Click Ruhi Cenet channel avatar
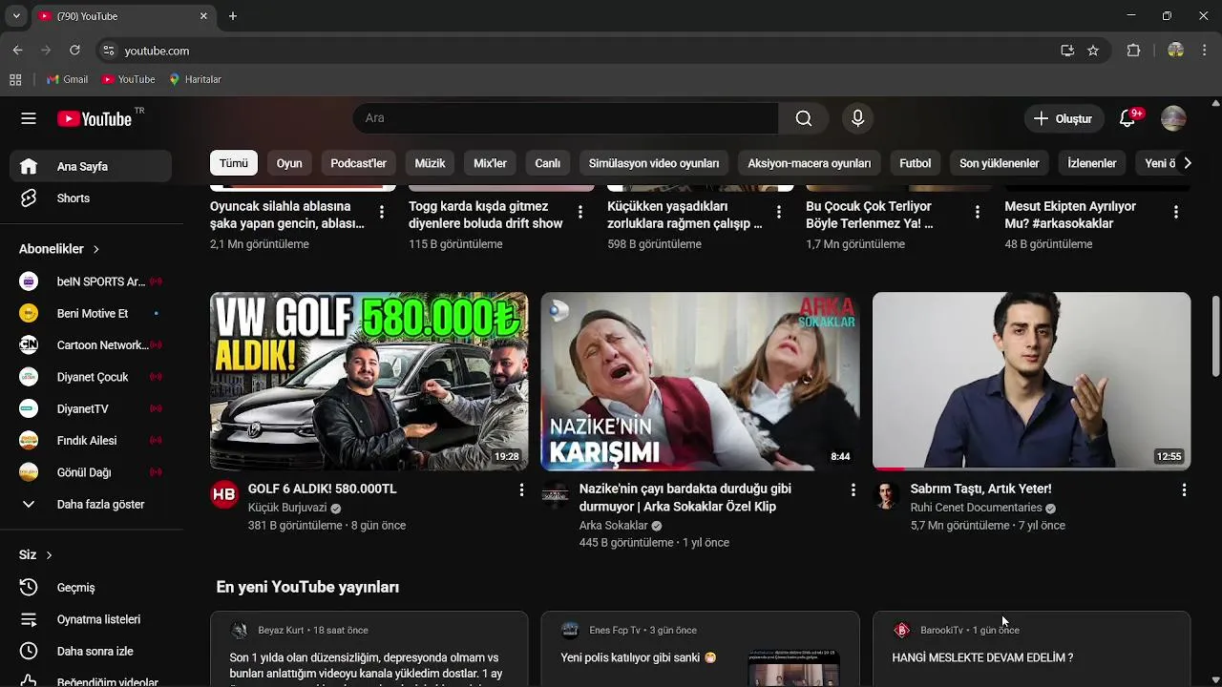 click(x=886, y=494)
